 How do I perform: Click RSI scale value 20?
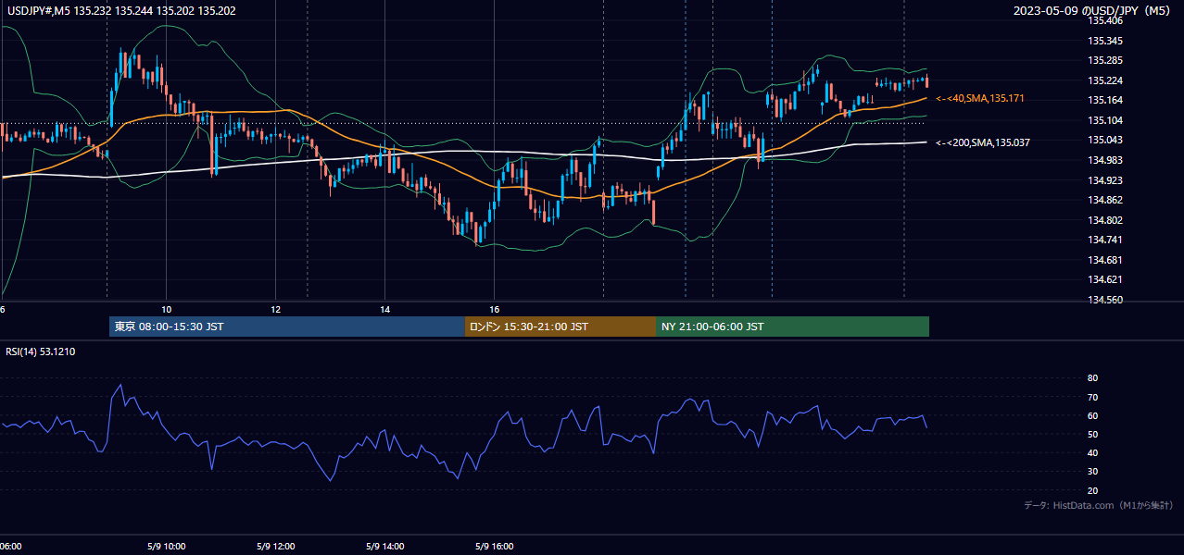1093,490
